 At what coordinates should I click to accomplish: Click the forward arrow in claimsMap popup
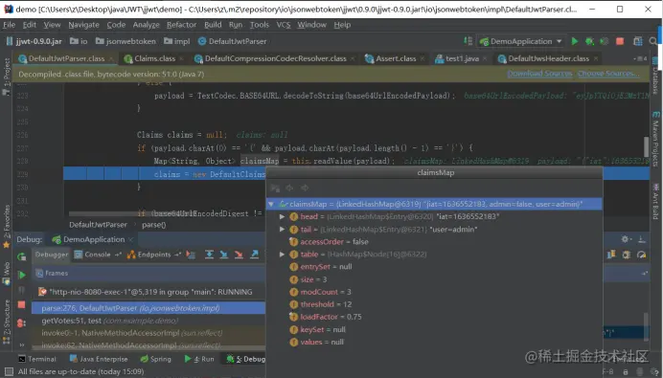(x=305, y=188)
